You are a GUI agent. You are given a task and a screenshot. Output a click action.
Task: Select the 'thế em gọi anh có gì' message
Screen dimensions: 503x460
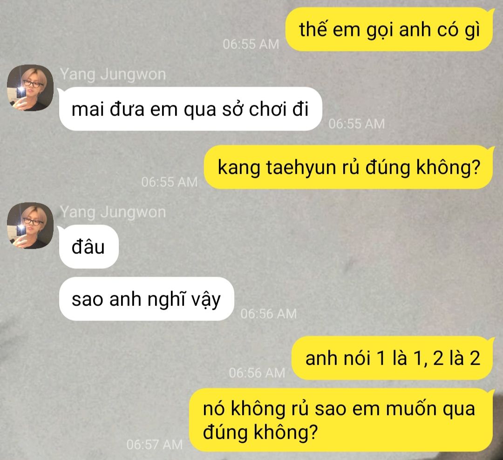point(389,29)
